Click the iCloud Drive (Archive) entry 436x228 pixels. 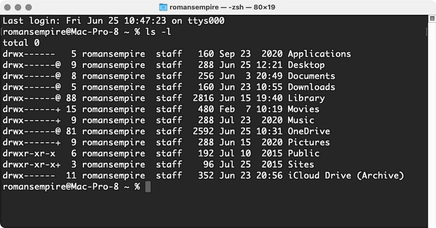[346, 176]
